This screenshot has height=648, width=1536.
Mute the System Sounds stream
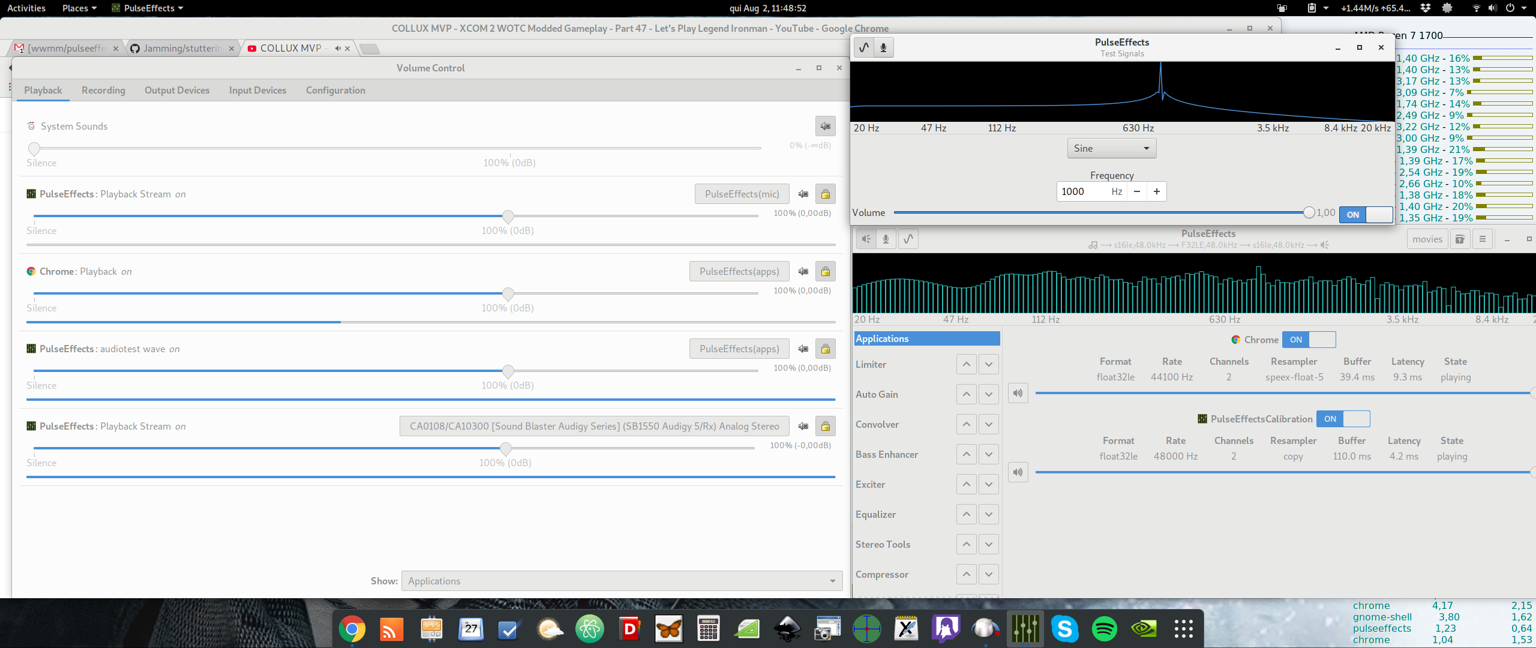826,126
